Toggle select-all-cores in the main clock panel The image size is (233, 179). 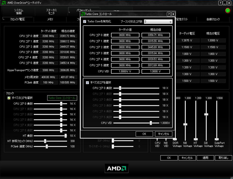click(9, 98)
